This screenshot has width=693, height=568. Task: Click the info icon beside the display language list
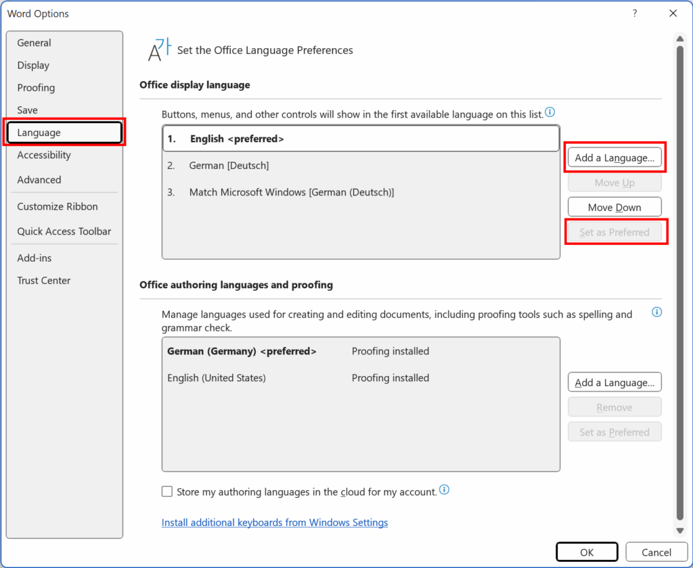point(550,112)
